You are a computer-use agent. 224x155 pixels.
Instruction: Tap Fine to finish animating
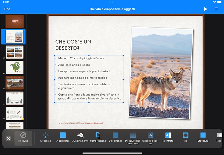tap(7, 9)
